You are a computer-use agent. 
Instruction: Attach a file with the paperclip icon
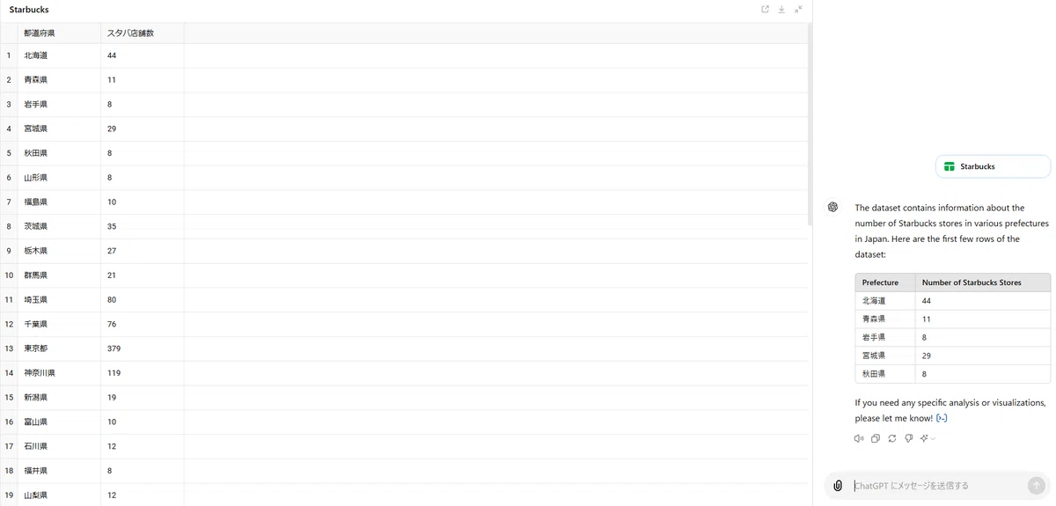(838, 486)
